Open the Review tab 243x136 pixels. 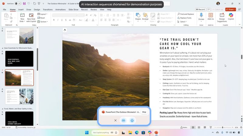point(94,10)
